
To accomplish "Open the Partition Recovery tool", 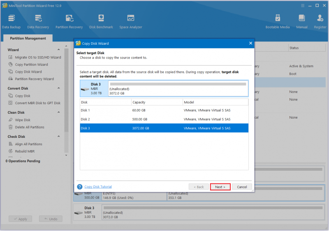I will click(x=69, y=22).
